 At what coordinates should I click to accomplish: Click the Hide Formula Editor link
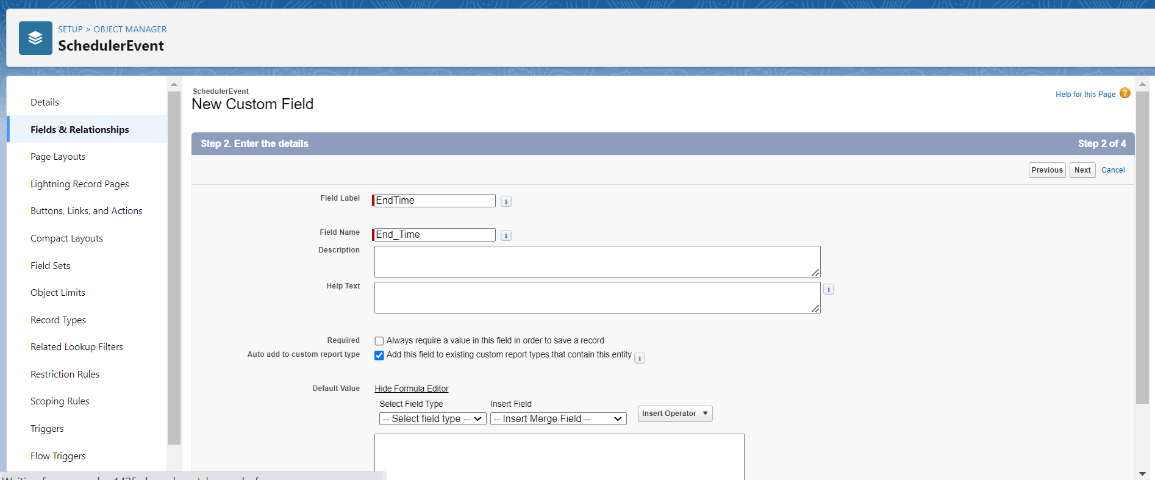(x=411, y=389)
